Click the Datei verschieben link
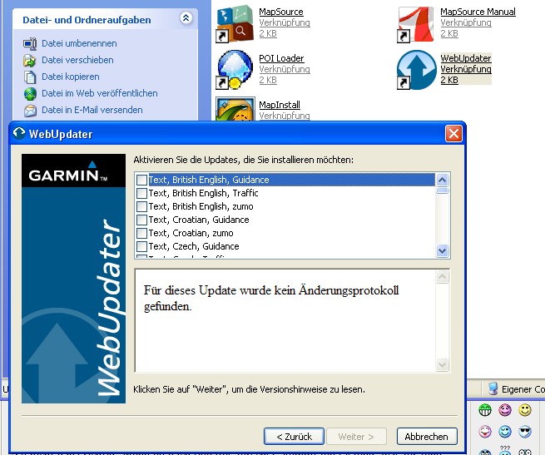The height and width of the screenshot is (455, 545). [77, 60]
